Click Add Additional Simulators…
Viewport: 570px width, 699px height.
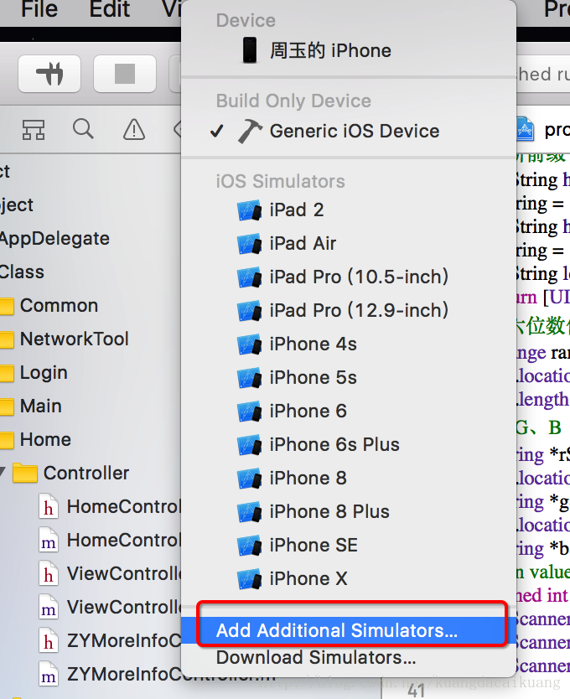tap(349, 630)
